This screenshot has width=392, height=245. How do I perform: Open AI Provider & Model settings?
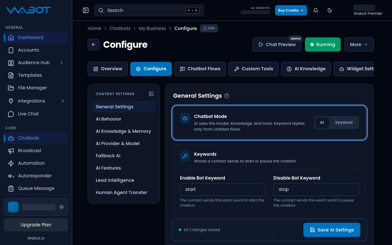(124, 143)
